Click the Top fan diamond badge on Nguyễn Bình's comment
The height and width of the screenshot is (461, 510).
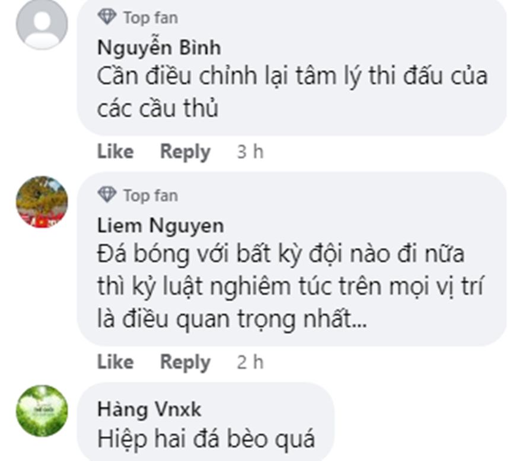point(109,17)
